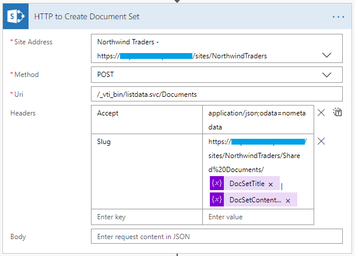The image size is (355, 256).
Task: Click the DocSetTitle variable icon
Action: [x=217, y=183]
